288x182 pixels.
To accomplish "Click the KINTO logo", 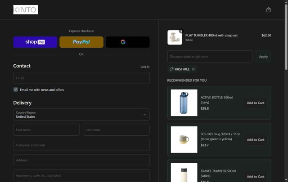I will (x=26, y=9).
